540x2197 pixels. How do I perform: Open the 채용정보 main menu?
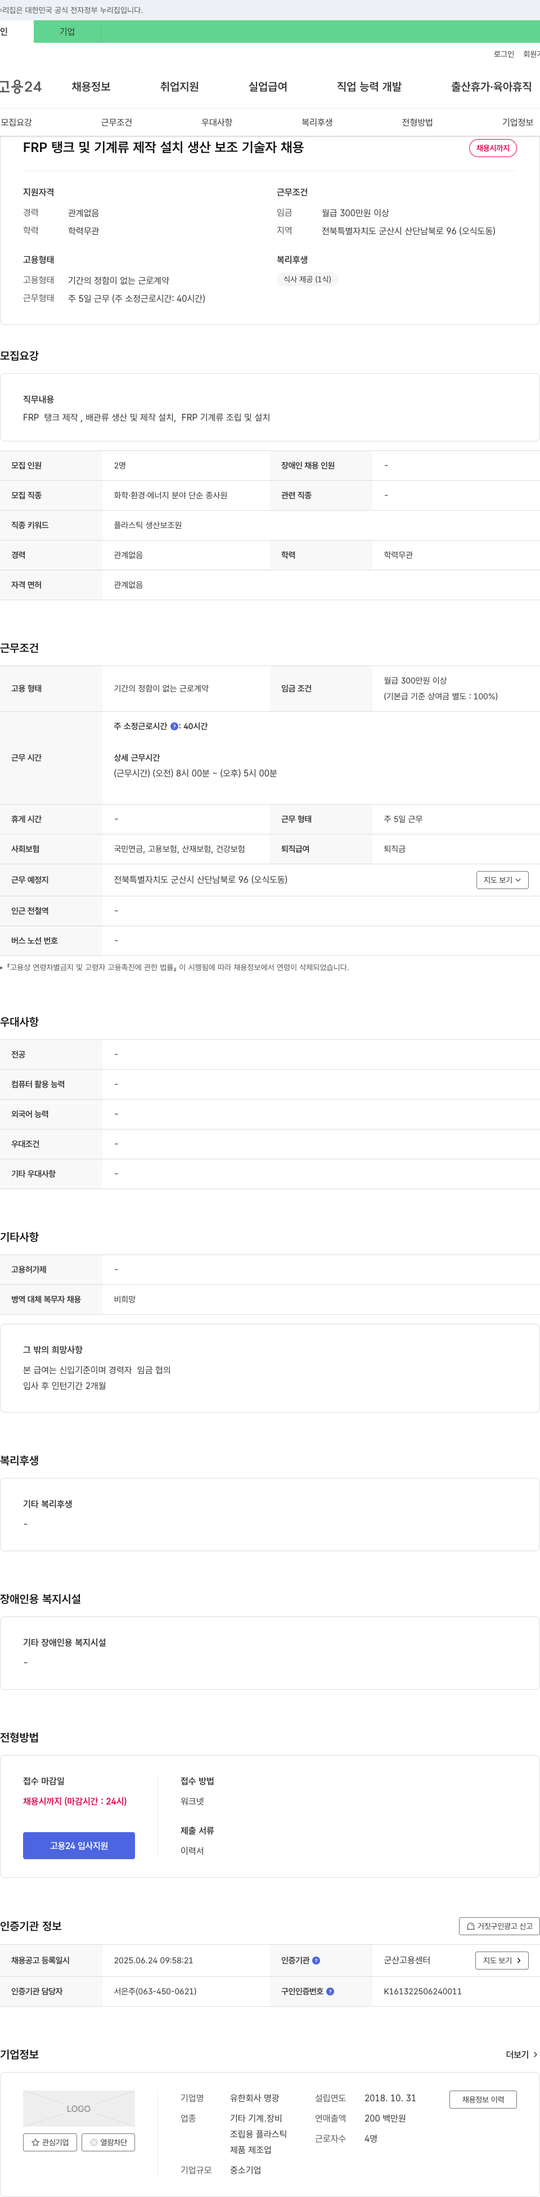pyautogui.click(x=91, y=86)
